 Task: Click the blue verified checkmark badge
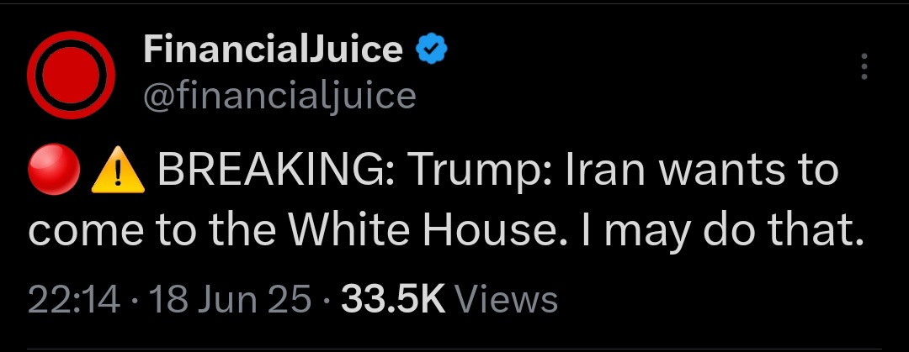tap(432, 49)
